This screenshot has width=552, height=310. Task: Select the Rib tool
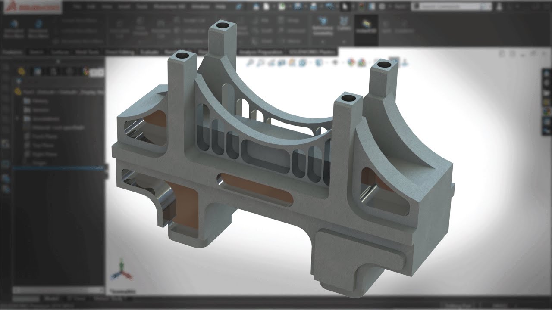pos(261,20)
